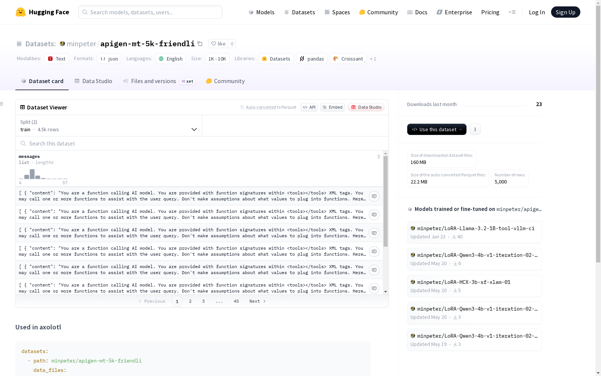This screenshot has width=601, height=376.
Task: Click the Hugging Face logo icon
Action: [21, 12]
